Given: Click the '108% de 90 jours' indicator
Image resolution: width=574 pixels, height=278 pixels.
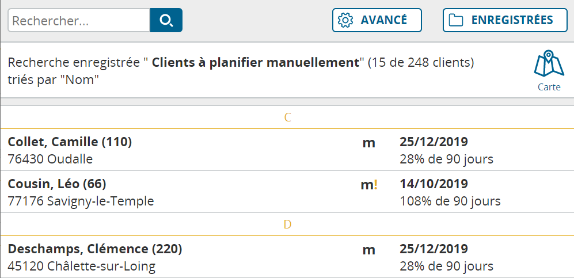Looking at the screenshot, I should (450, 201).
